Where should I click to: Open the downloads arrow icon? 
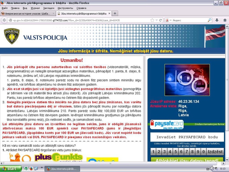(217, 20)
